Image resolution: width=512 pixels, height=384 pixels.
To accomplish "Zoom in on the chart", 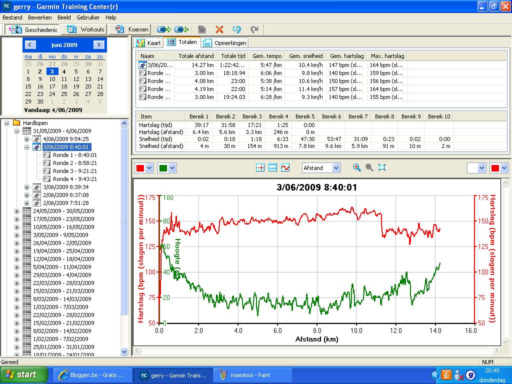I will 357,167.
